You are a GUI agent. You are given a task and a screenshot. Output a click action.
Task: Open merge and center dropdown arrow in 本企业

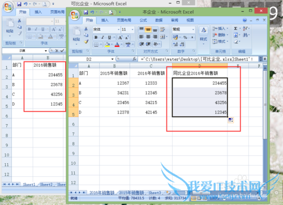pos(166,37)
